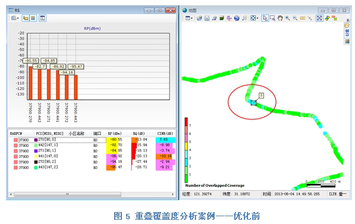
Task: Click the horizontal scrollbar thumb in RS table
Action: point(68,194)
